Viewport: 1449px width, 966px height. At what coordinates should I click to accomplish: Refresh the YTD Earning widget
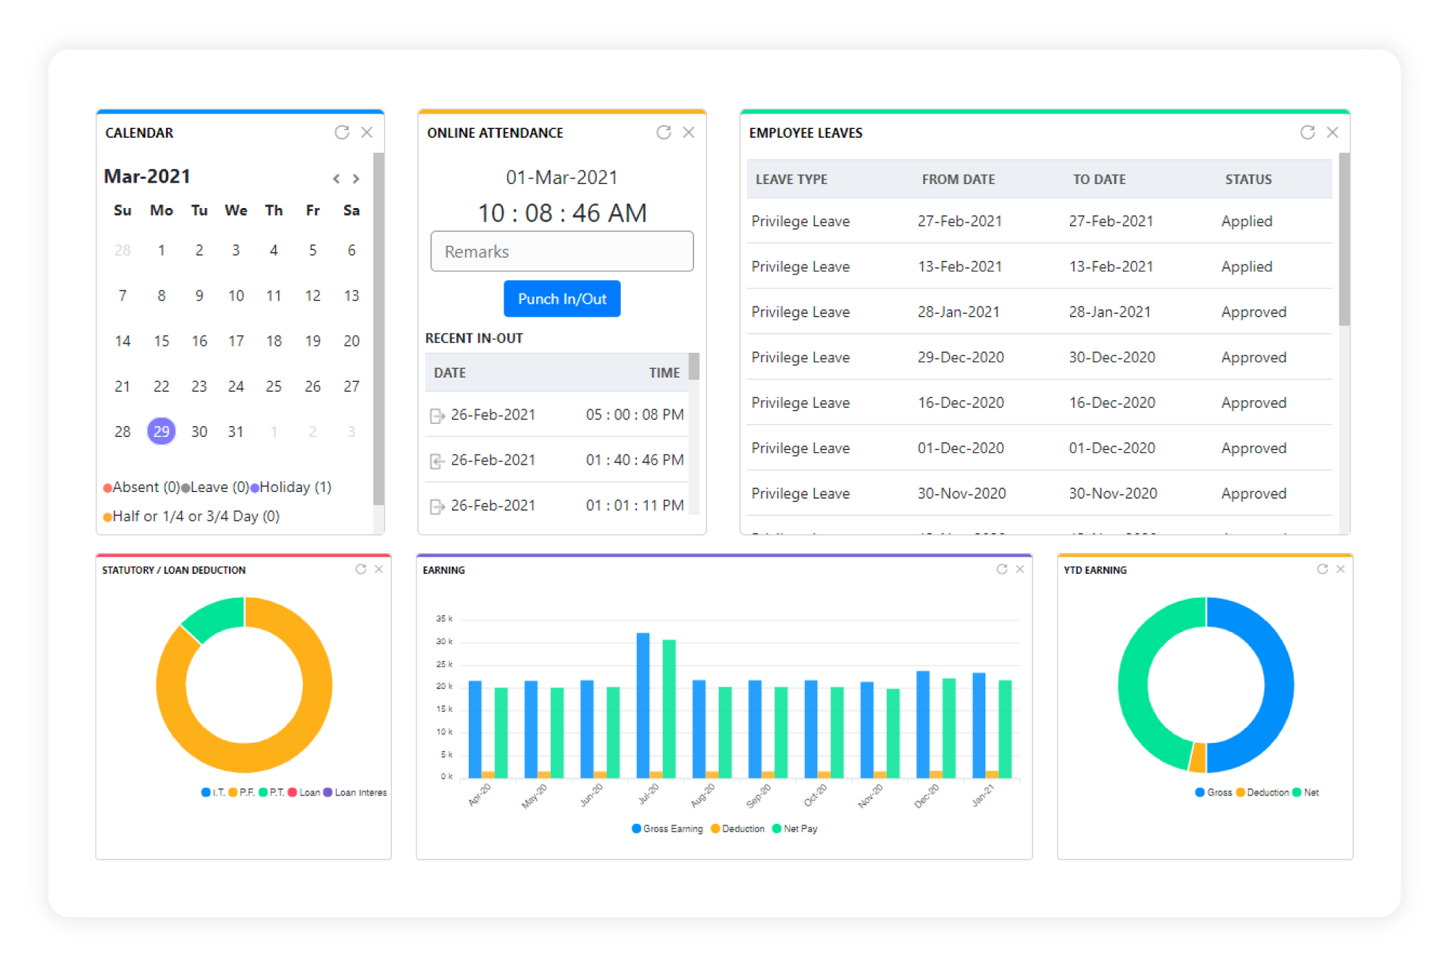[x=1321, y=569]
